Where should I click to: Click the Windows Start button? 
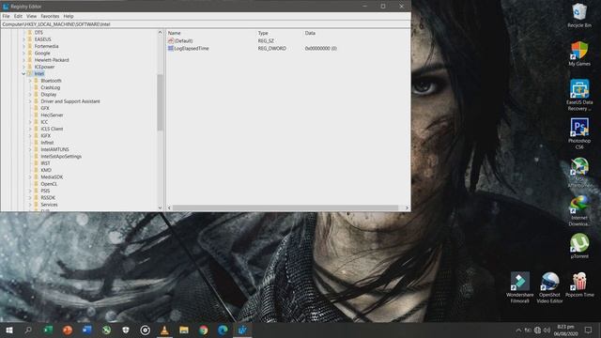click(x=9, y=330)
